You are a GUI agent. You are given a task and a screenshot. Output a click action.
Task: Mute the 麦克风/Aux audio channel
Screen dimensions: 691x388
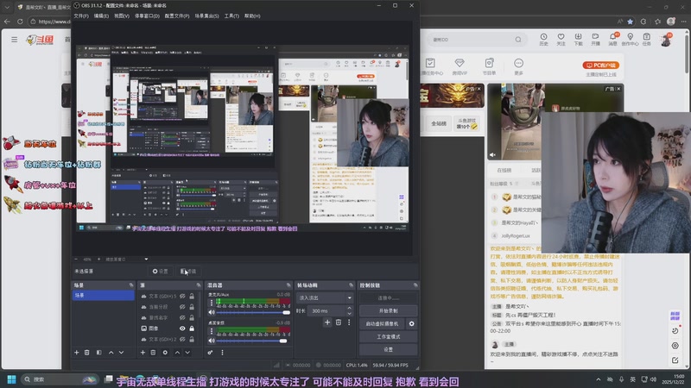tap(212, 312)
